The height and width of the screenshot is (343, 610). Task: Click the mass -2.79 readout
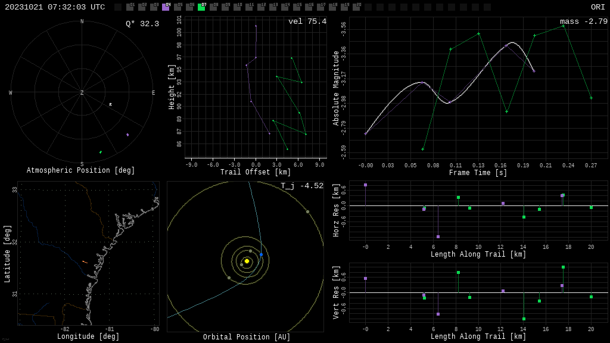pos(583,21)
